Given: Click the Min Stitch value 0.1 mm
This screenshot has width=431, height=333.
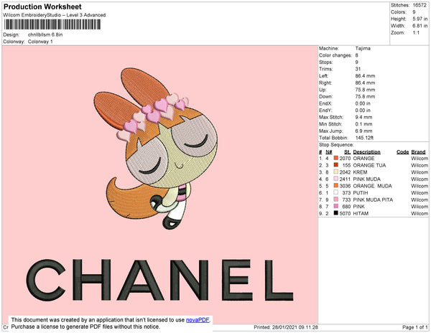Looking at the screenshot, I should 363,124.
